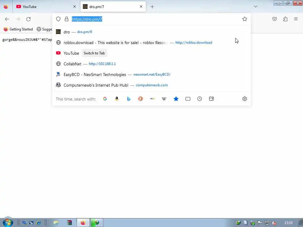Click the forward navigation arrow
Image resolution: width=303 pixels, height=227 pixels.
point(18,19)
